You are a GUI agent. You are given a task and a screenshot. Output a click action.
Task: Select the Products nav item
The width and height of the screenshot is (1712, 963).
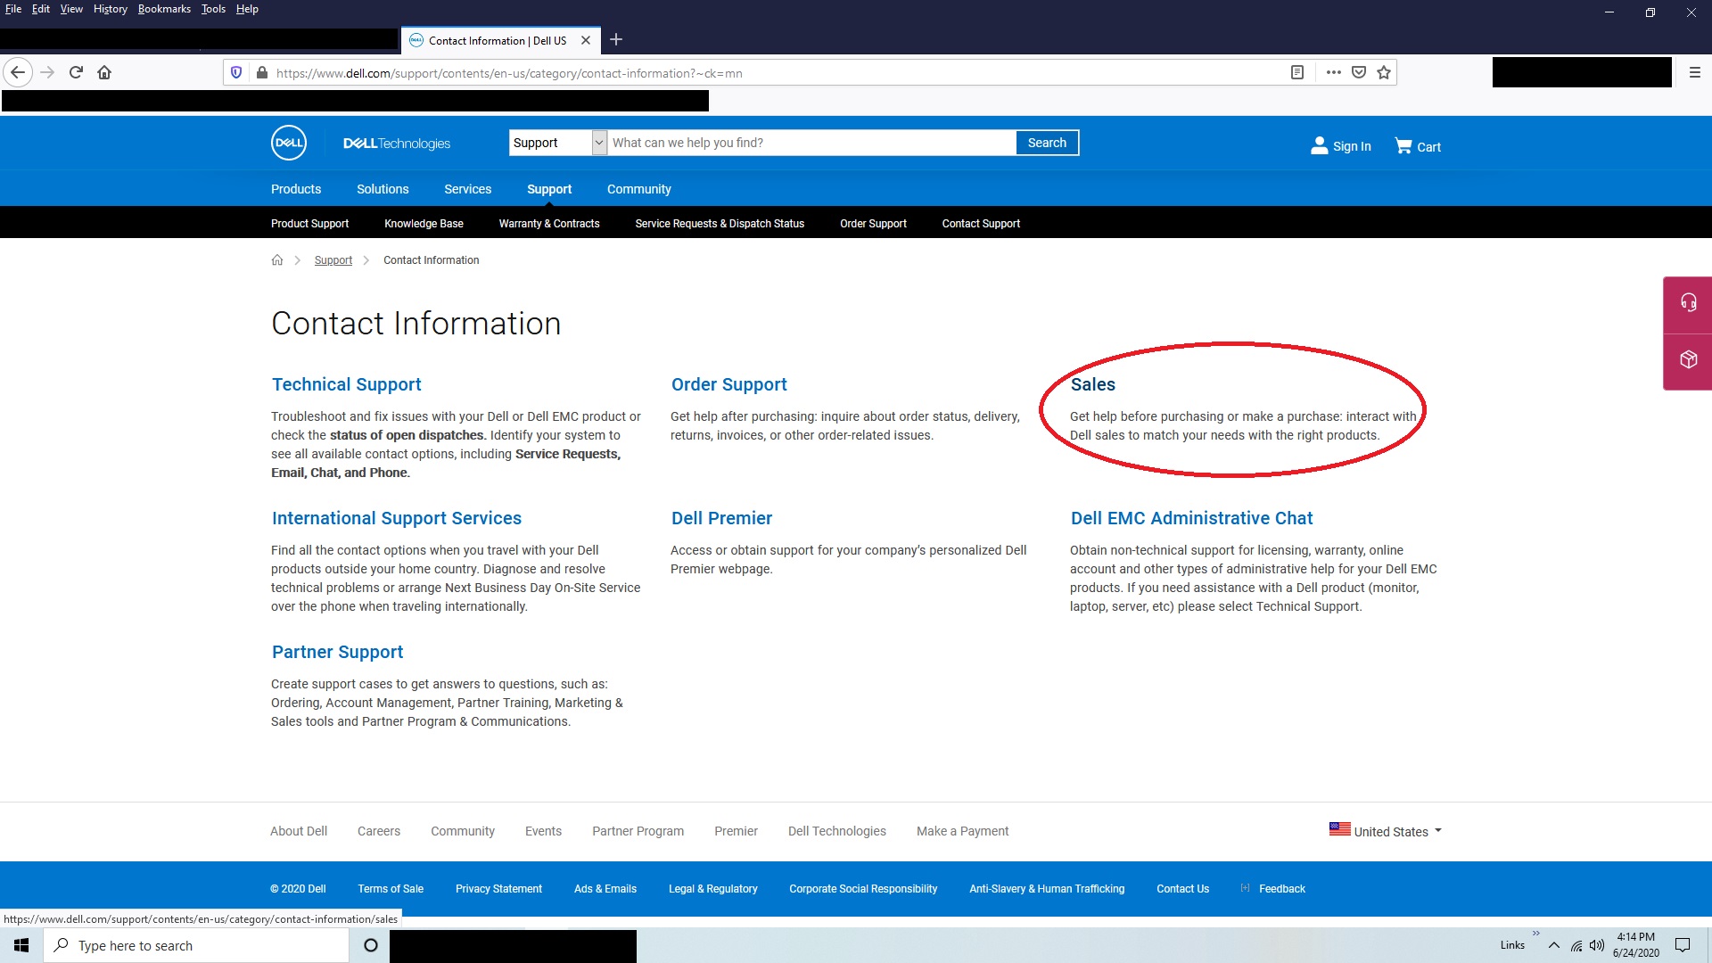tap(296, 189)
